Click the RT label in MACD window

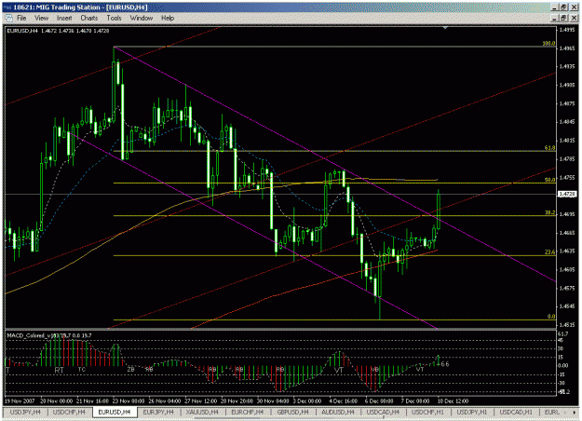click(x=59, y=370)
